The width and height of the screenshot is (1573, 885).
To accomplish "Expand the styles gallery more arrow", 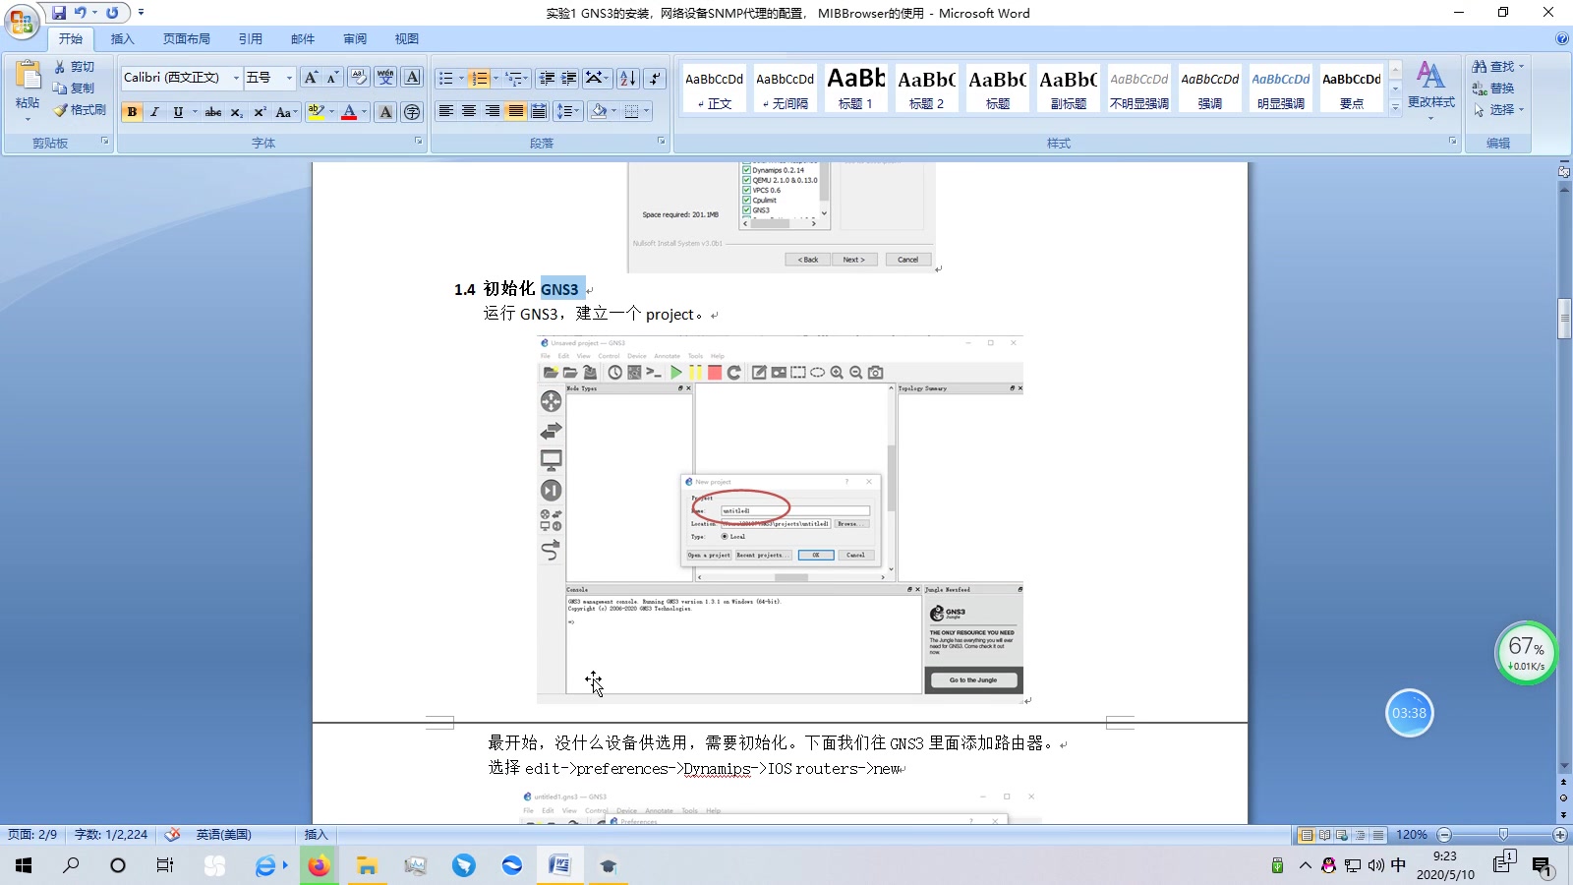I will point(1395,107).
